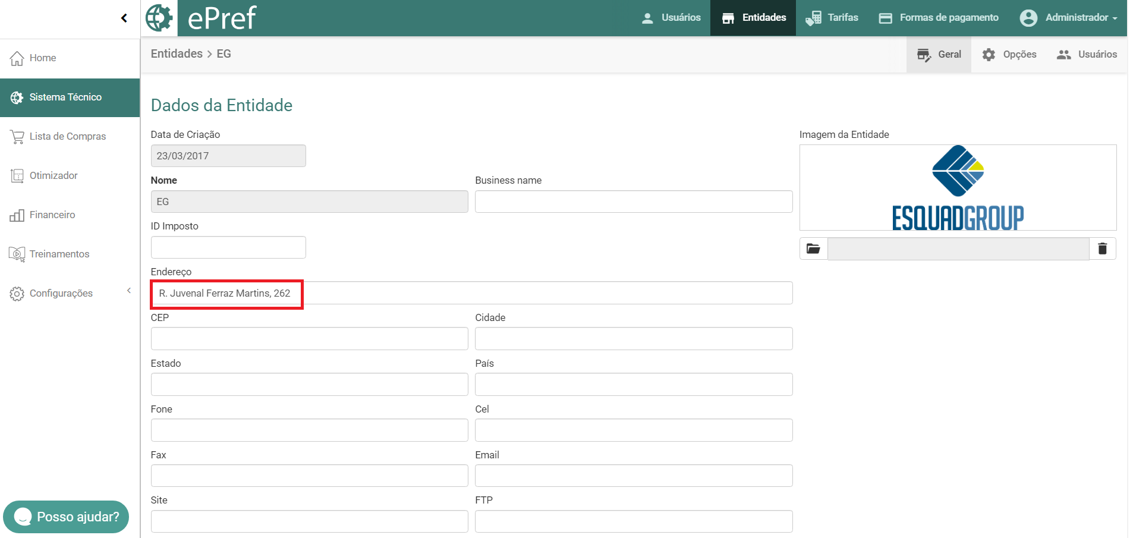
Task: Select Sistema Técnico in the sidebar
Action: tap(65, 97)
